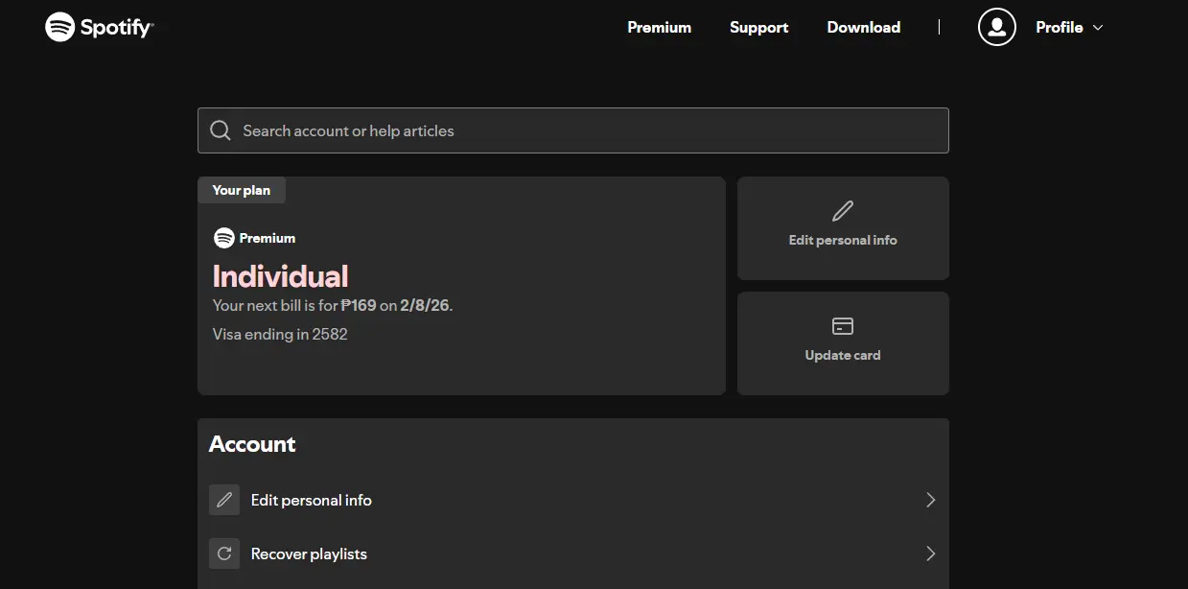Select the Edit personal info tile text
The width and height of the screenshot is (1188, 589).
coord(843,240)
